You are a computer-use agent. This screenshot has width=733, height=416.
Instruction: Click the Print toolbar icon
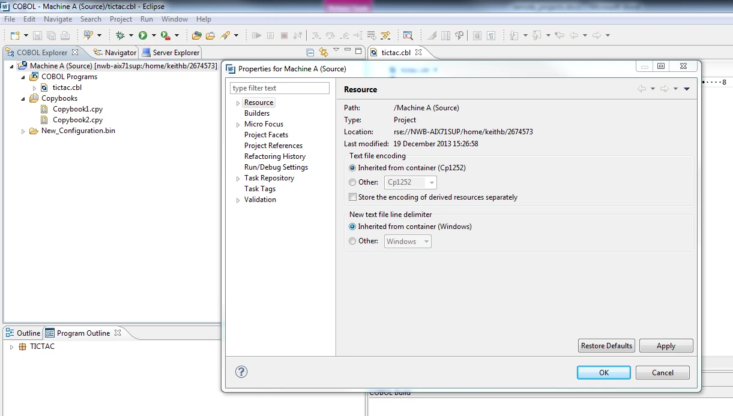[65, 35]
